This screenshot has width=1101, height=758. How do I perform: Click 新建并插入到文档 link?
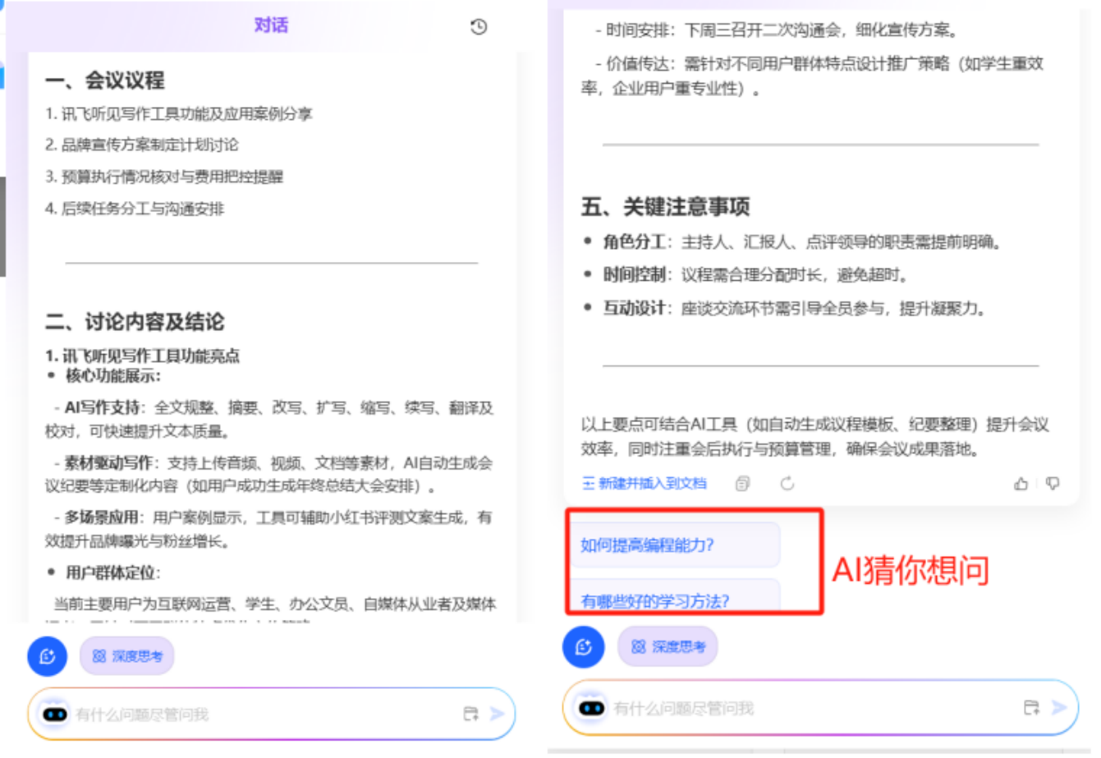tap(645, 484)
